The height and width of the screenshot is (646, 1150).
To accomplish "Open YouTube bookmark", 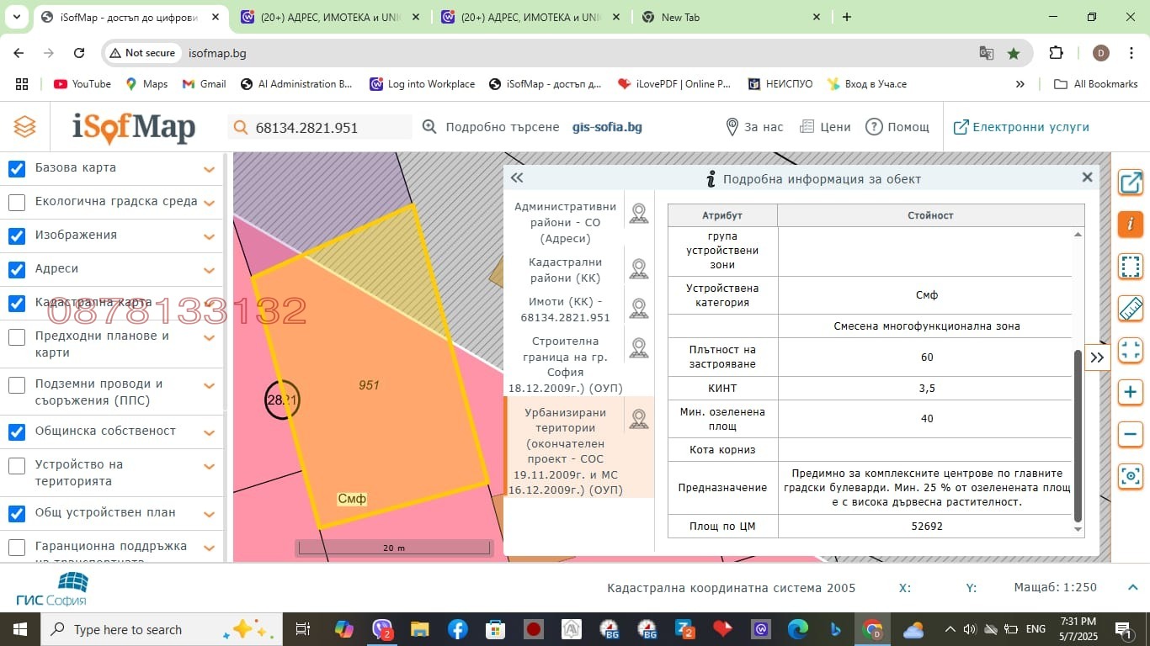I will click(x=83, y=84).
